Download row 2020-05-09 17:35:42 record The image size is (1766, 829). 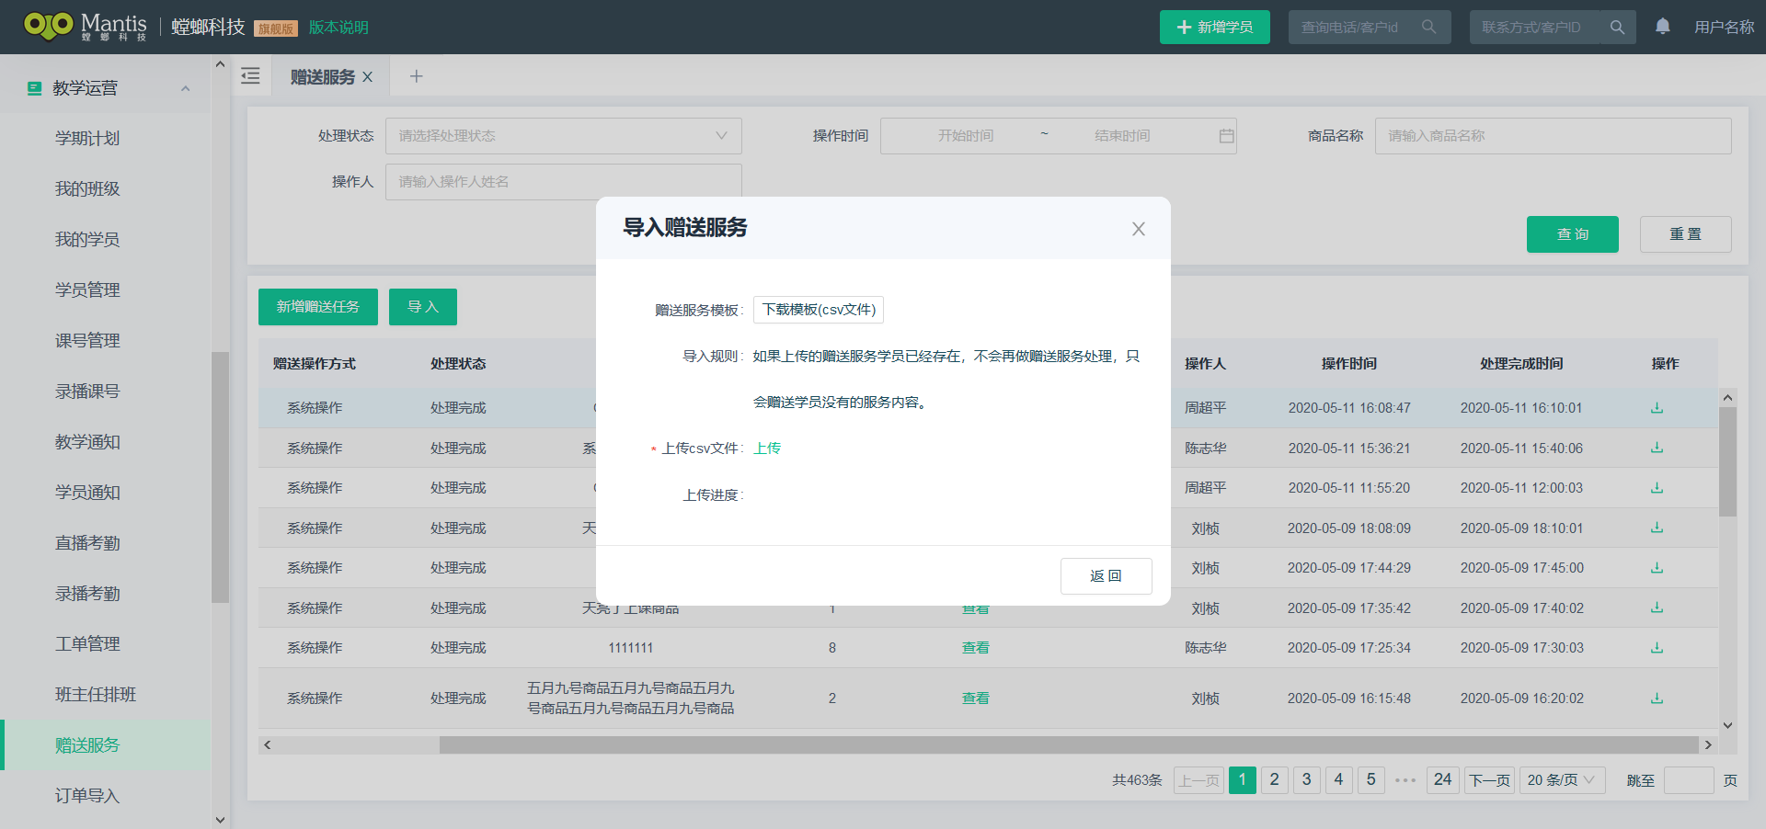(1657, 608)
